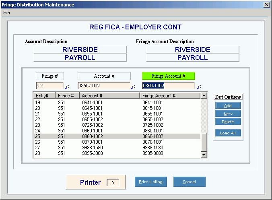Click the Account # label above the field

104,76
